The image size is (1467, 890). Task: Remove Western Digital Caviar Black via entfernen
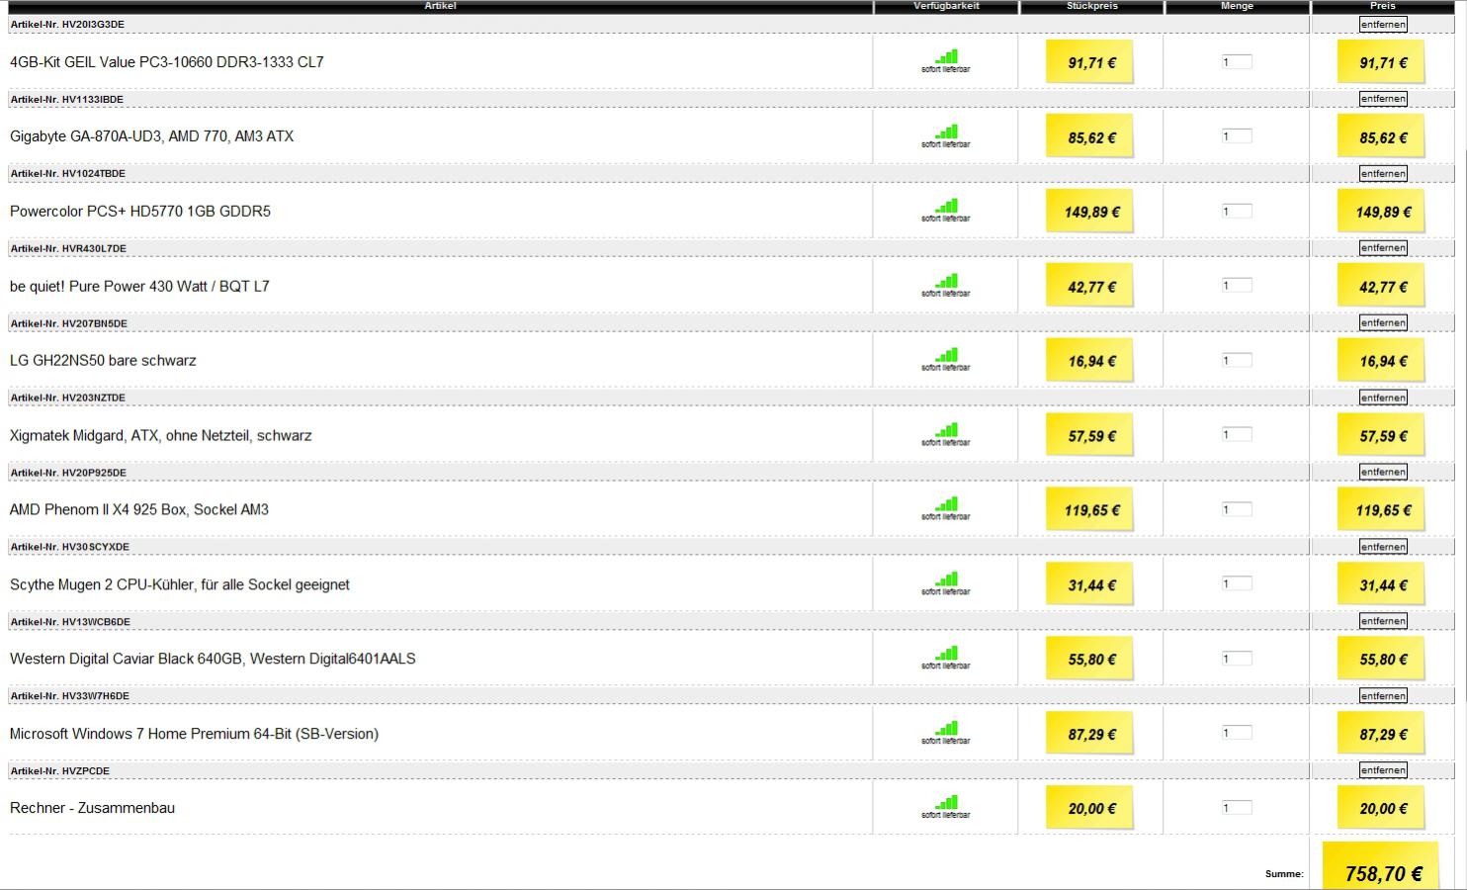point(1383,621)
